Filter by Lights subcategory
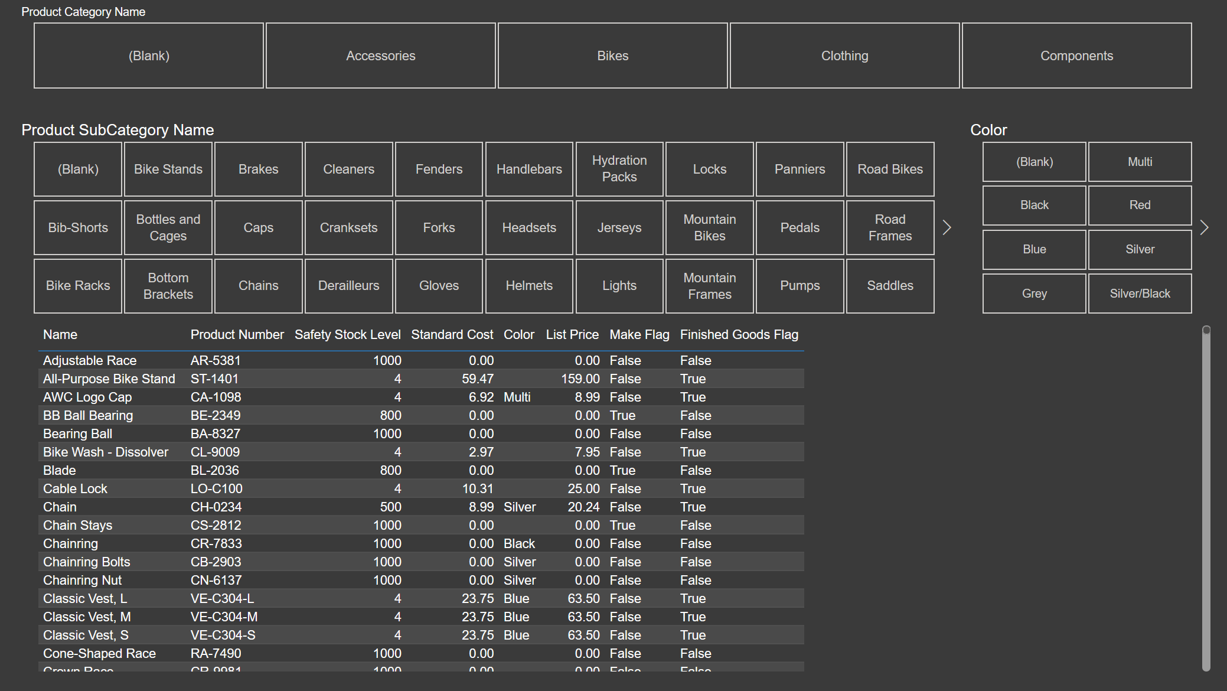 click(x=619, y=286)
